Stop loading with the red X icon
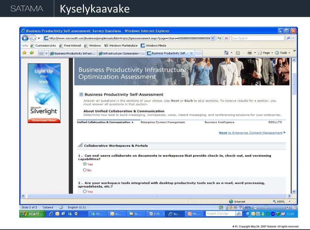Viewport: 310px width, 230px height. click(x=226, y=38)
